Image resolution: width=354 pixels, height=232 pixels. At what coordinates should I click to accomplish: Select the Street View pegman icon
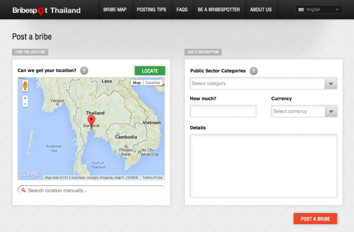[25, 86]
